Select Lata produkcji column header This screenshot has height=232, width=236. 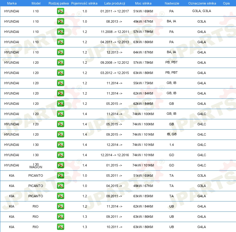tap(115, 3)
